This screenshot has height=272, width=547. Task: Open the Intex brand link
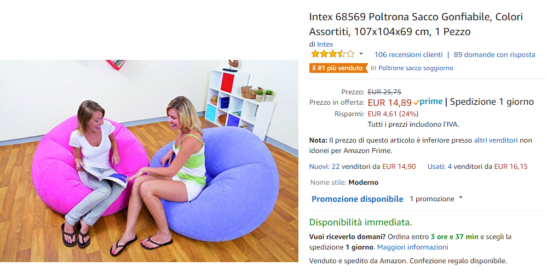[325, 44]
